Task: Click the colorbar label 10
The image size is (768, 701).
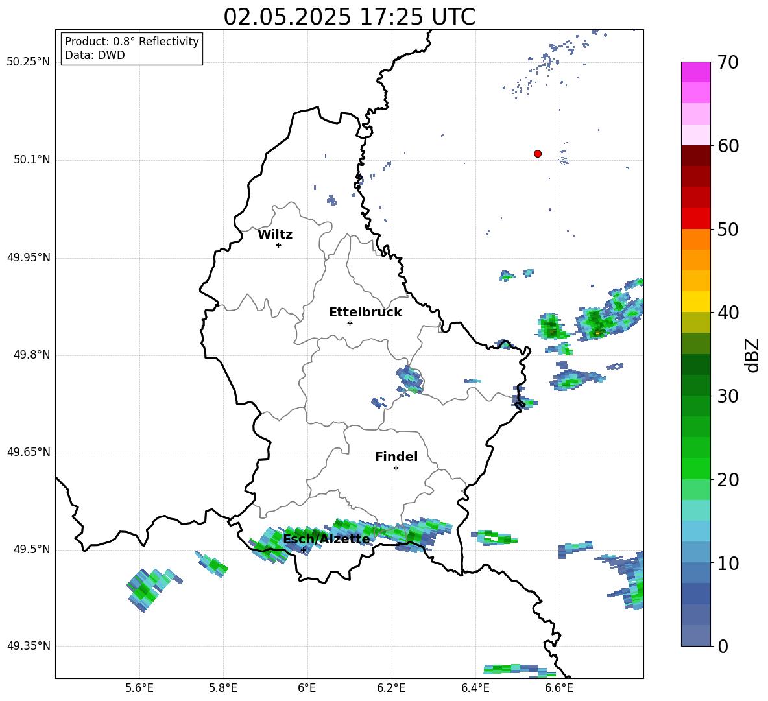Action: [x=728, y=563]
